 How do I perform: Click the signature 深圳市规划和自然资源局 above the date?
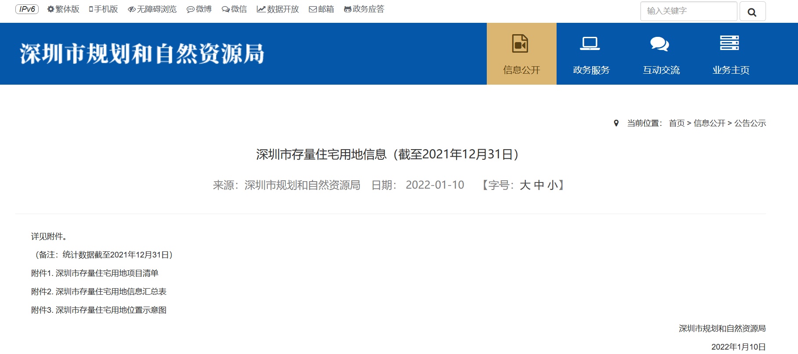(723, 329)
